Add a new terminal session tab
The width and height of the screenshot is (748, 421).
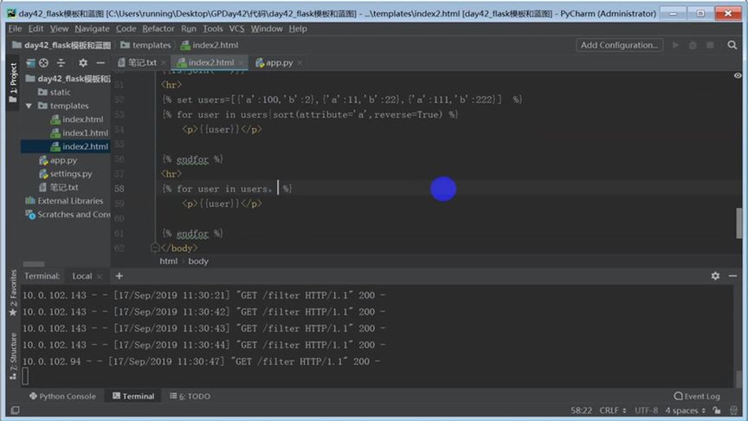point(119,275)
